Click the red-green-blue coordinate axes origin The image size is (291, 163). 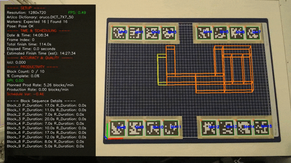tap(108, 138)
